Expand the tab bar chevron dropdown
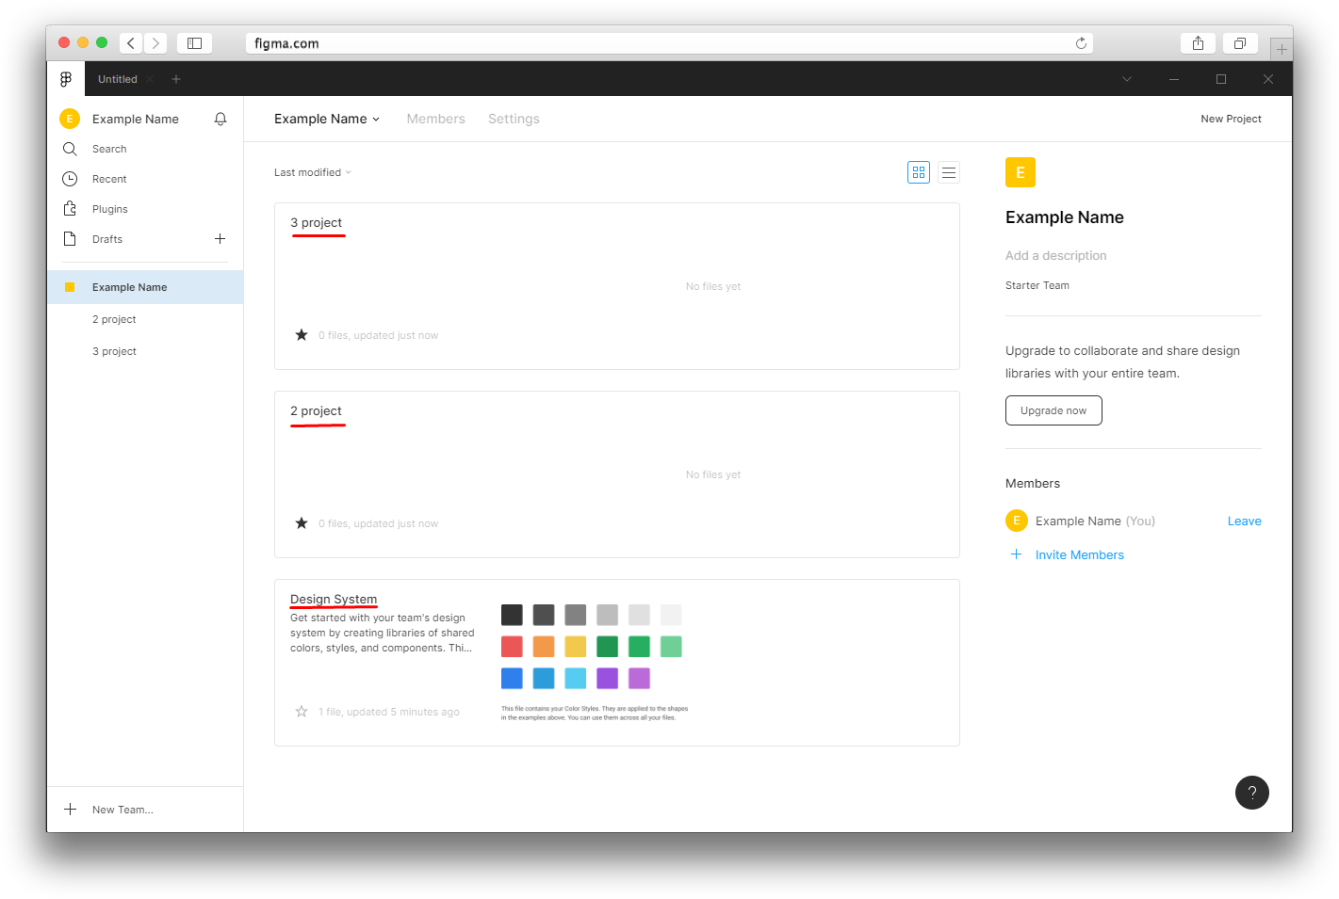 1127,79
